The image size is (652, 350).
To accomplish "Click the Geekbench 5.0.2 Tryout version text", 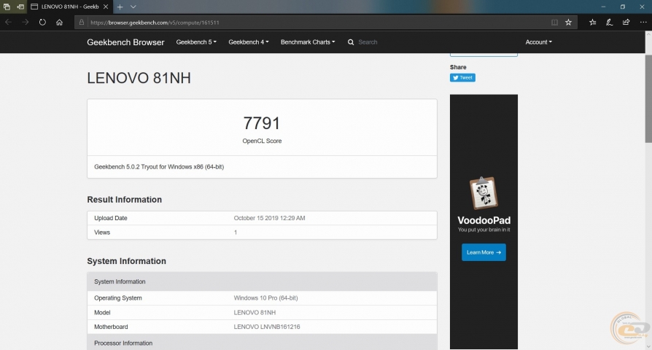I will pos(159,167).
